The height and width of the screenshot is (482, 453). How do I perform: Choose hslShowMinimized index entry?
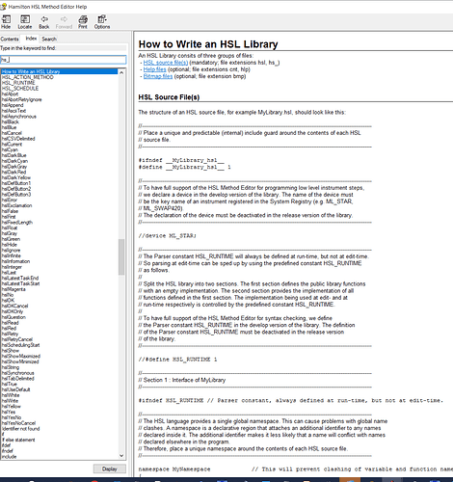tap(20, 361)
